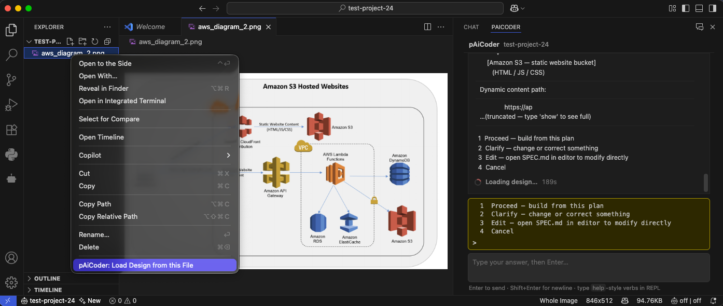The image size is (723, 306).
Task: Toggle the primary side bar visibility
Action: click(x=686, y=8)
